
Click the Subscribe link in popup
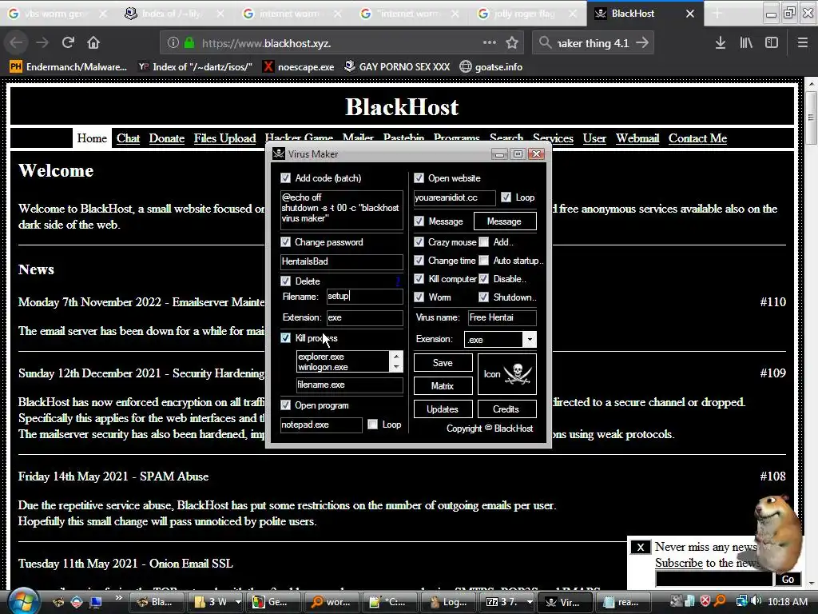(679, 563)
